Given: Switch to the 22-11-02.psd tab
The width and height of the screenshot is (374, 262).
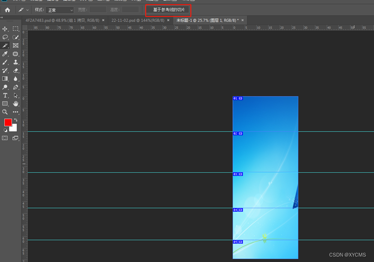Looking at the screenshot, I should click(138, 21).
